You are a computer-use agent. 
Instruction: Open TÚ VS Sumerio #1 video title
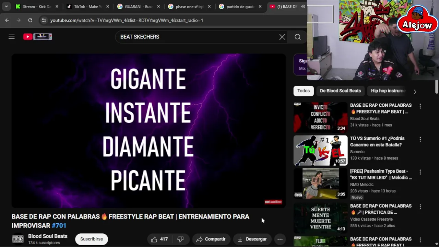coord(377,141)
